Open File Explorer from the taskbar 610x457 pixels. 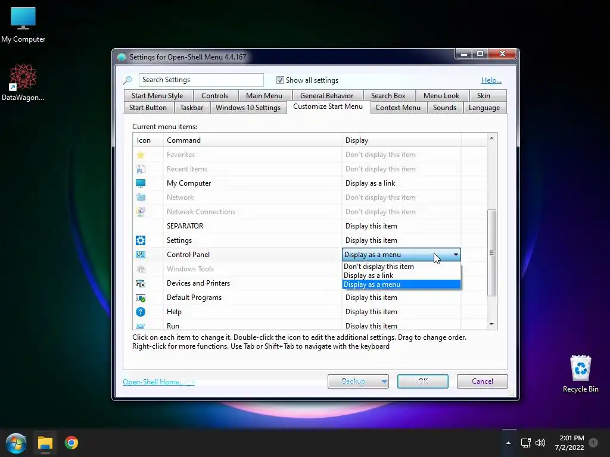click(45, 443)
